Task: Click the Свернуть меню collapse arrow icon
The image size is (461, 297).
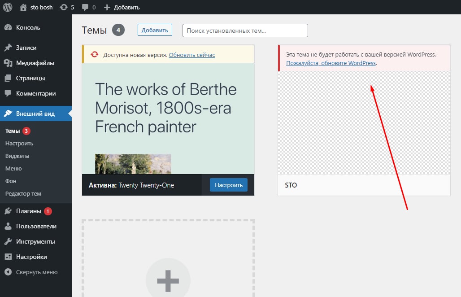Action: 8,272
